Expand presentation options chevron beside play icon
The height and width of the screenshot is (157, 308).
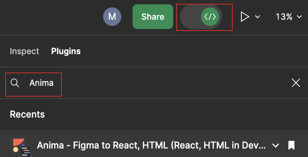258,17
